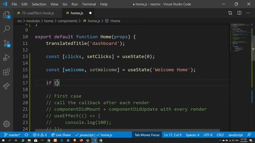The width and height of the screenshot is (255, 143).
Task: Expand the modules breadcrumb
Action: pos(33,21)
